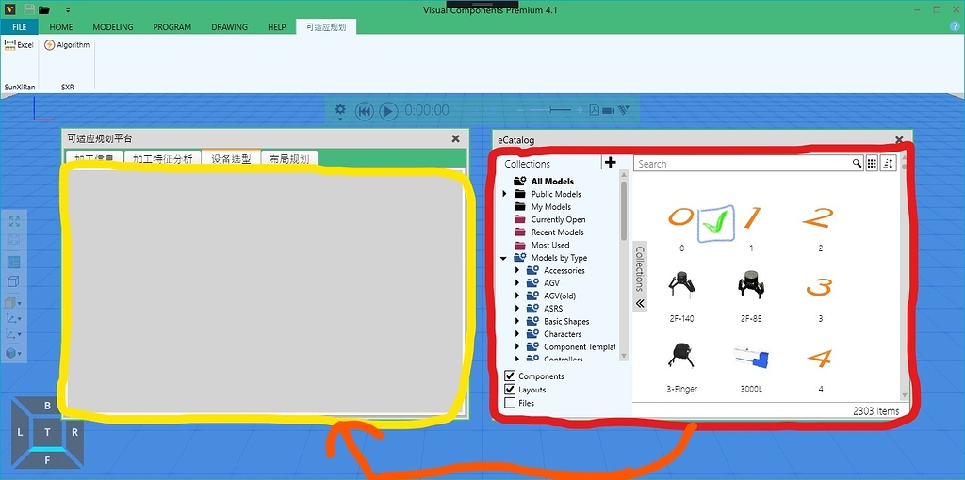Click the Visual Components logo in the title bar

click(x=8, y=9)
